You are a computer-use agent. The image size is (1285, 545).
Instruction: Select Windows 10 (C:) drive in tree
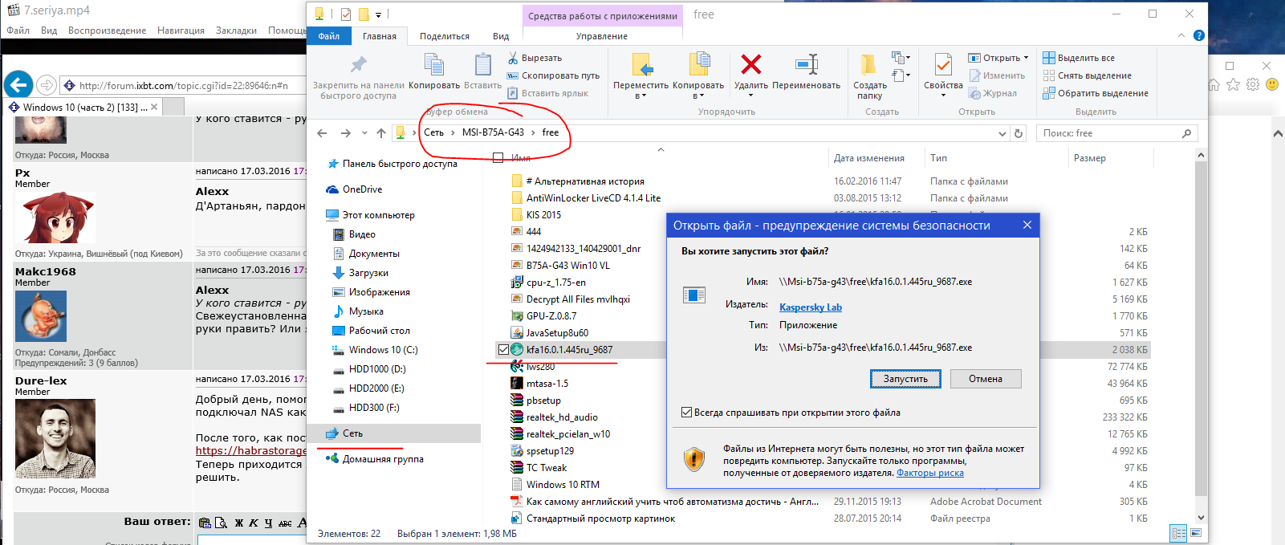(x=383, y=350)
